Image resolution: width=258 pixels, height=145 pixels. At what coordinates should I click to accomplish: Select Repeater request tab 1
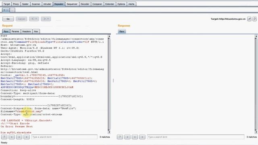pyautogui.click(x=6, y=10)
